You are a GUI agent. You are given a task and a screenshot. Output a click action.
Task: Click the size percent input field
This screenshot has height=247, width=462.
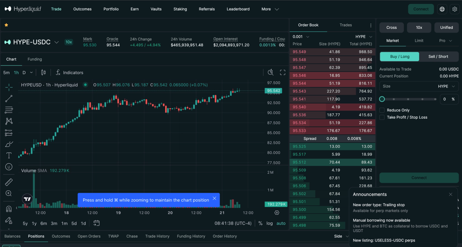point(450,99)
